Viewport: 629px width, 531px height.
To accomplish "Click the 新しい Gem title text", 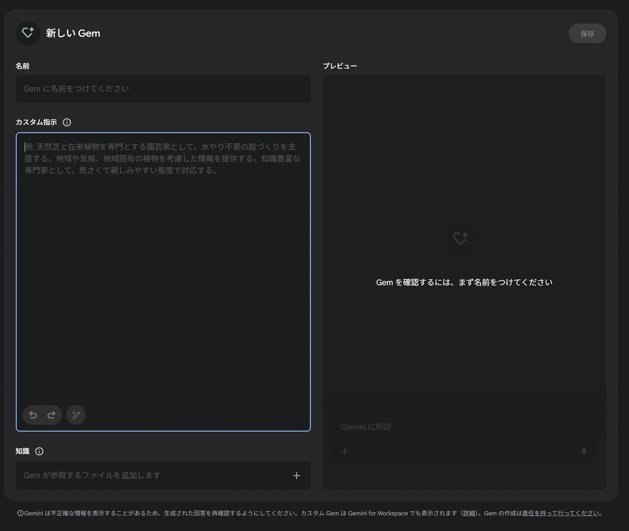I will (73, 33).
